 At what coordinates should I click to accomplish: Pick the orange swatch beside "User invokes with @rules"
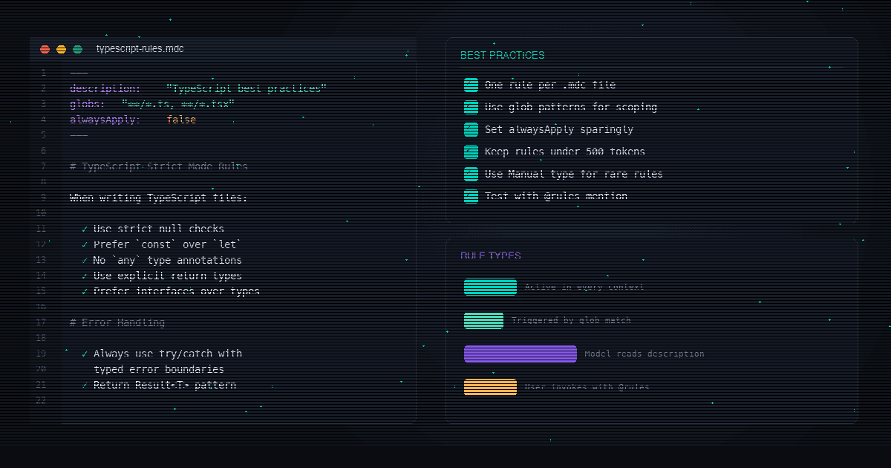pos(490,387)
